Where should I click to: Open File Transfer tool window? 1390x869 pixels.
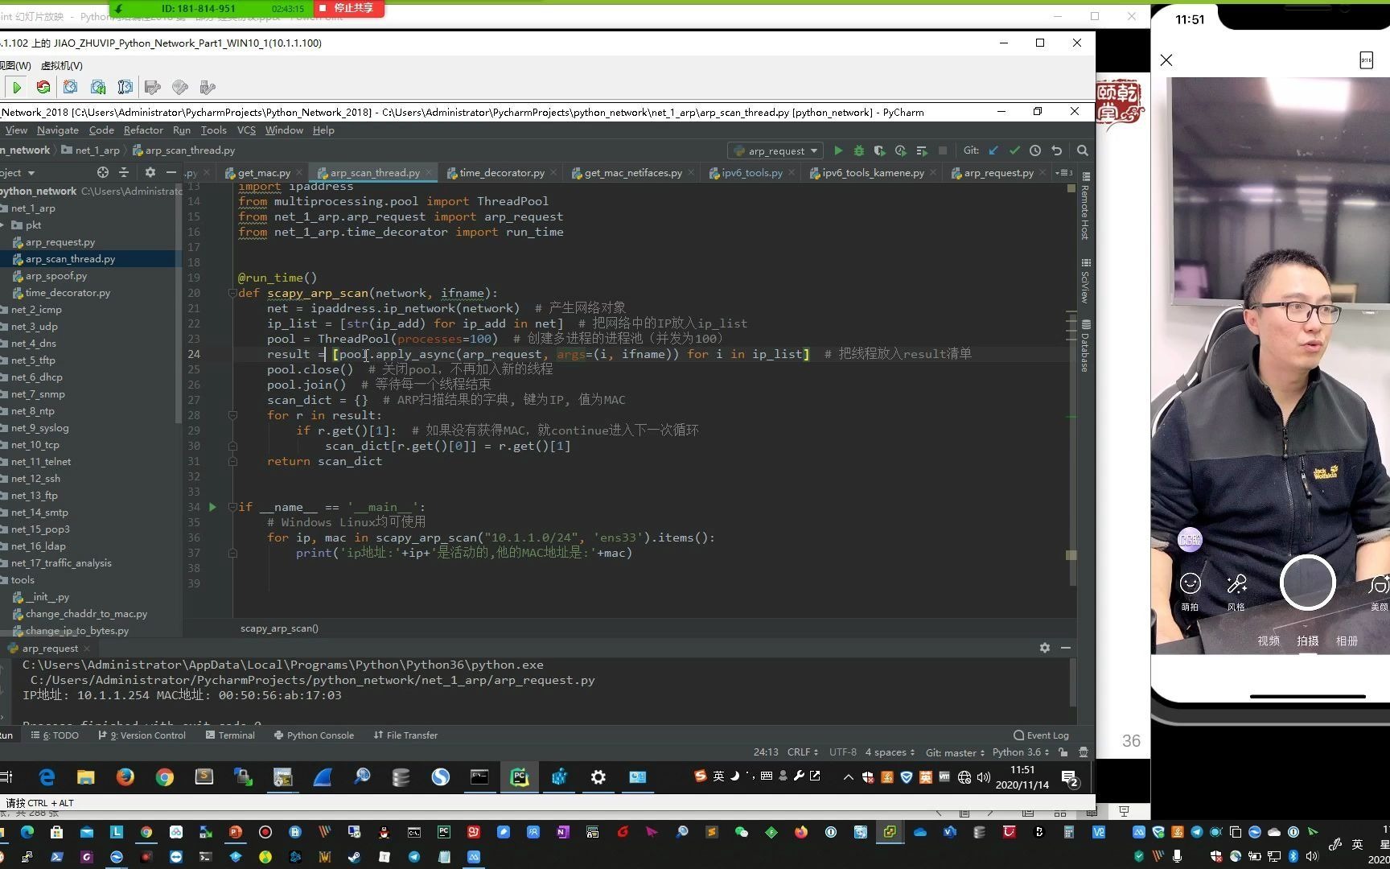pyautogui.click(x=405, y=735)
